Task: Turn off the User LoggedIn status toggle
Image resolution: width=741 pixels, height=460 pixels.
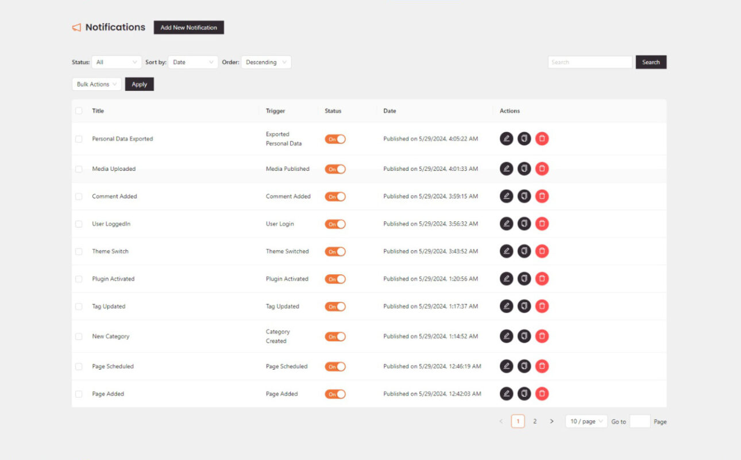Action: tap(335, 224)
